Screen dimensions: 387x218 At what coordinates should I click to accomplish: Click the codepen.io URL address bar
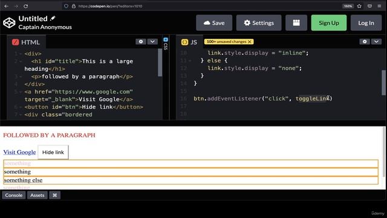tap(110, 6)
